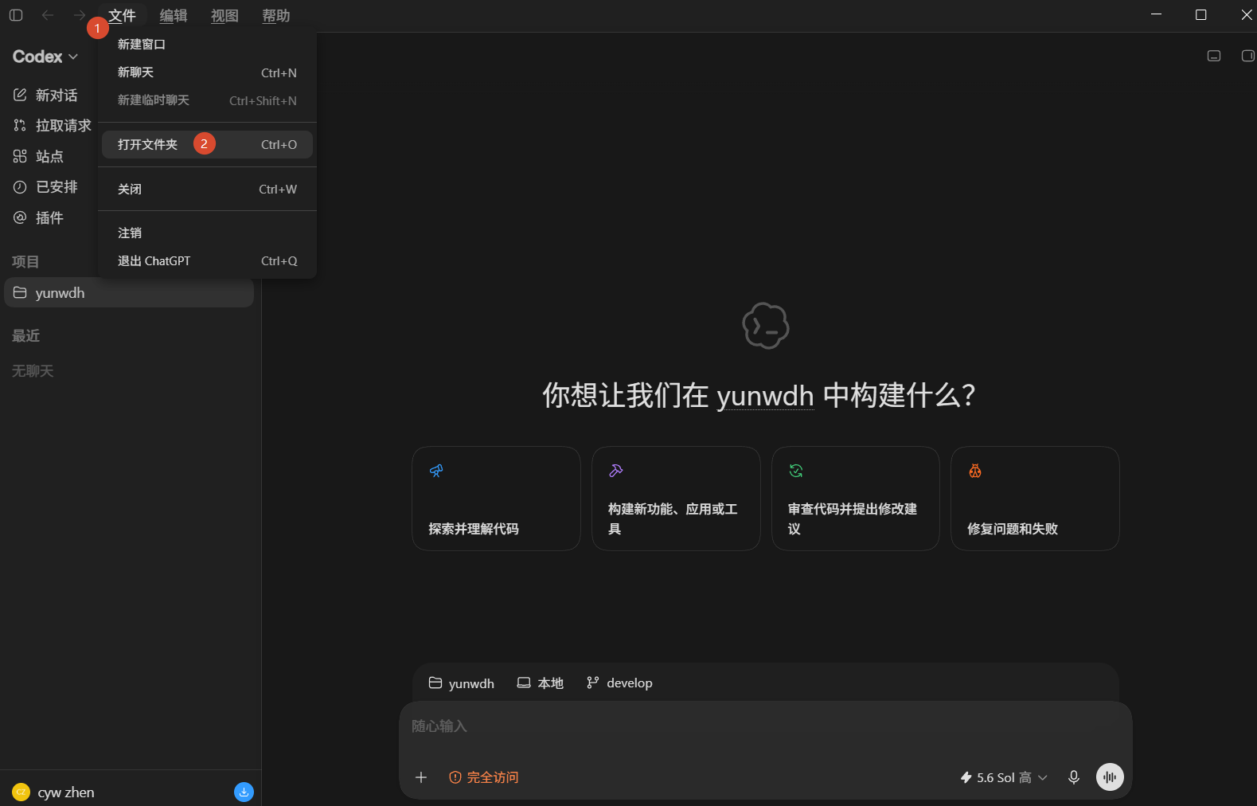The width and height of the screenshot is (1257, 806).
Task: Focus the 随心输入 message input field
Action: tap(764, 726)
